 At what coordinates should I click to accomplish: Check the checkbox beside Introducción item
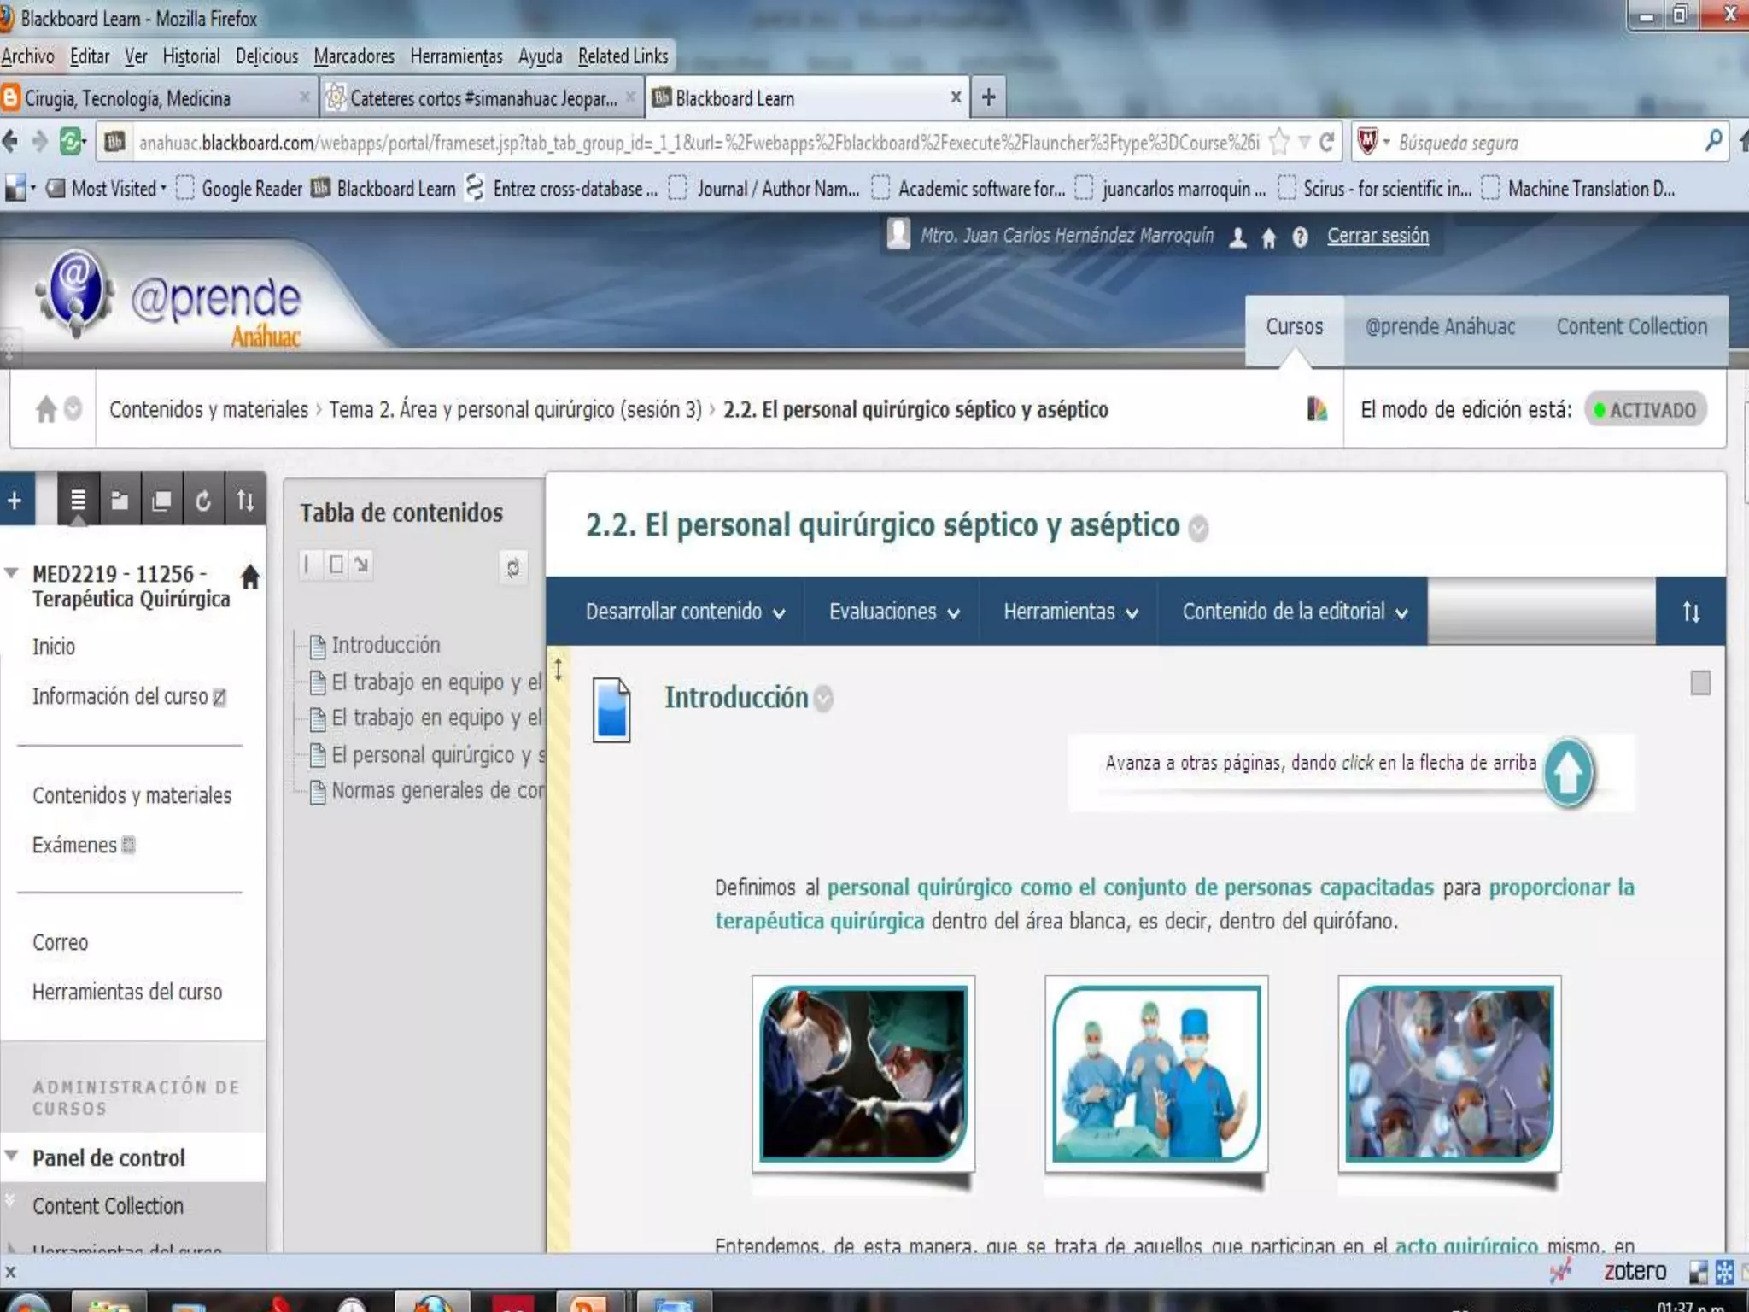(x=1699, y=682)
